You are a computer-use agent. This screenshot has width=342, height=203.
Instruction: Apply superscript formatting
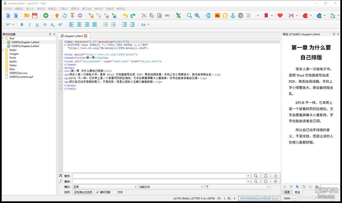tap(60, 25)
